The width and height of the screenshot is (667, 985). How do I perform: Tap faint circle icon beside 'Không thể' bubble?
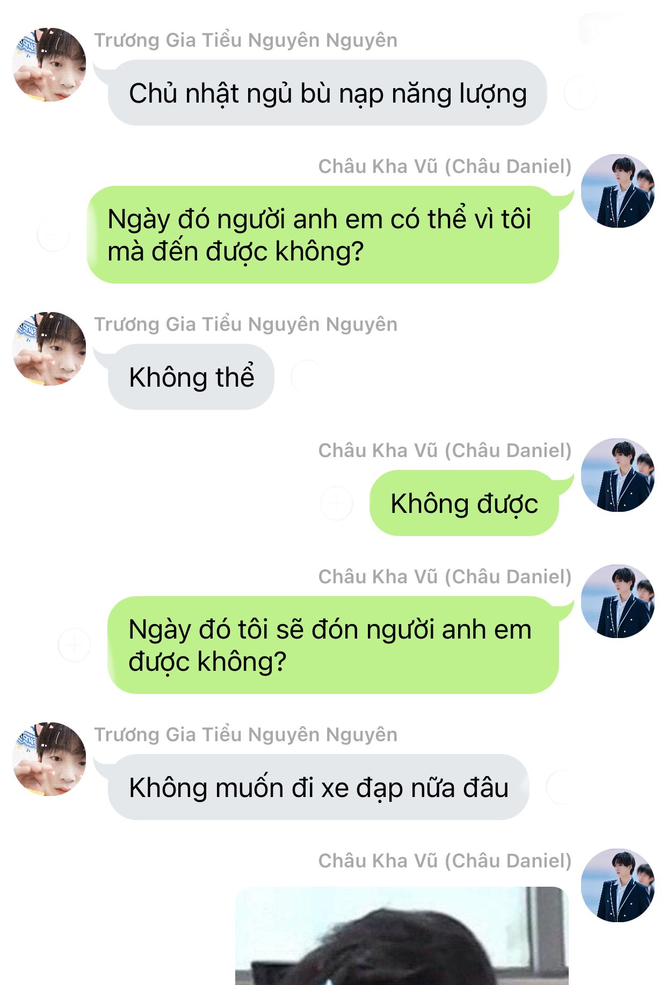tap(307, 377)
